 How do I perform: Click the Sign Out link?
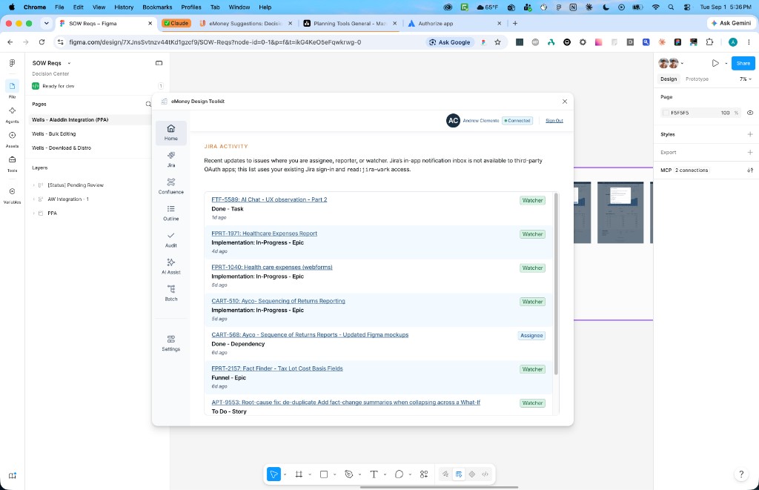(x=554, y=121)
